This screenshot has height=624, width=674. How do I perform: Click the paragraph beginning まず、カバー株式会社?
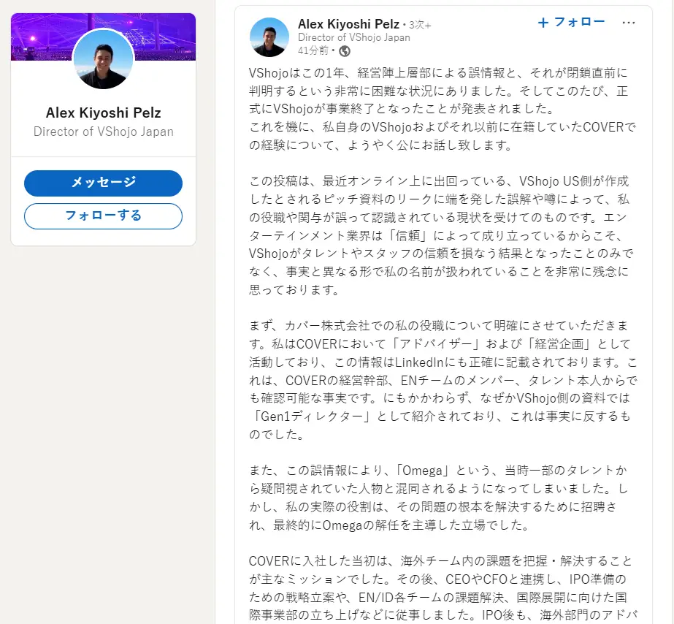tap(443, 380)
